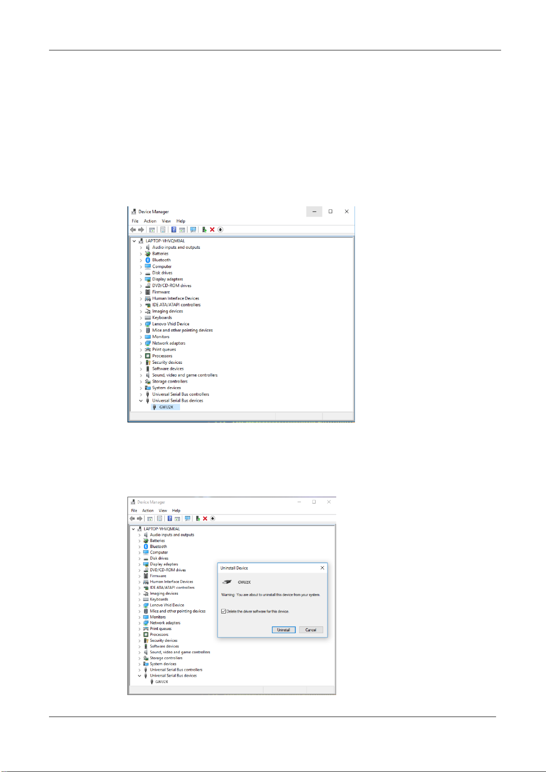Select Imaging devices in upper Device Manager
Image resolution: width=546 pixels, height=772 pixels.
[168, 311]
